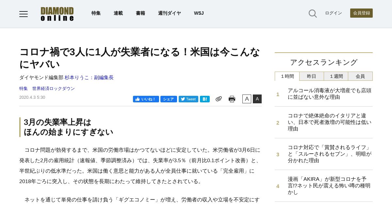Open author link 杉本りうこ：副編集長

[89, 77]
